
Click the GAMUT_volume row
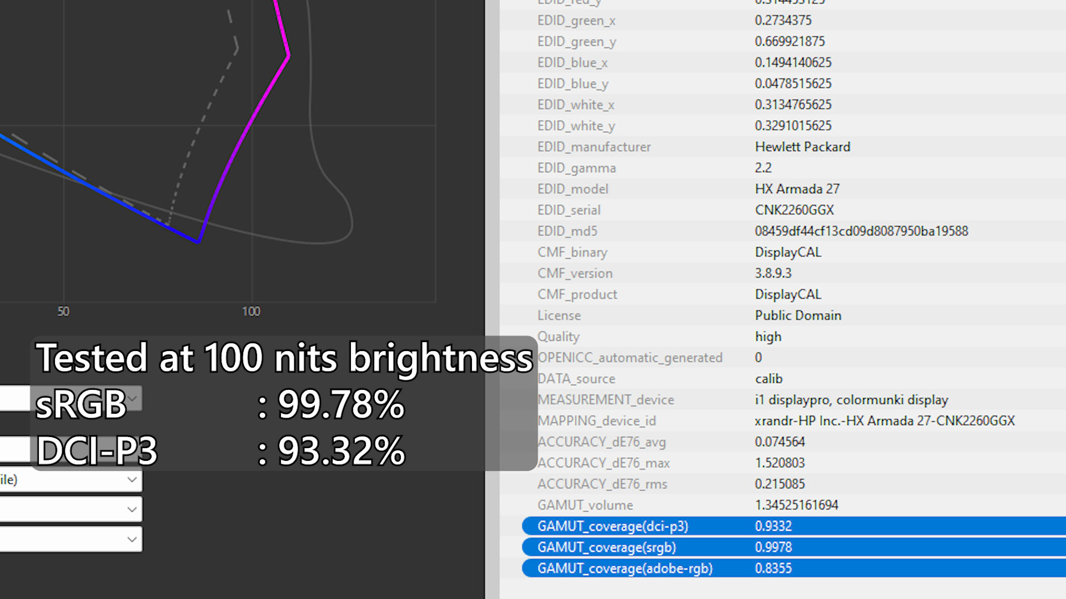585,505
